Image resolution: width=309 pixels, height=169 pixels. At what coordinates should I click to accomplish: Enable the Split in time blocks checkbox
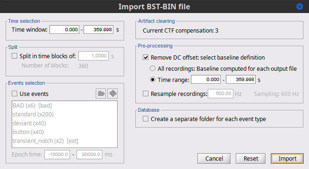tap(14, 56)
